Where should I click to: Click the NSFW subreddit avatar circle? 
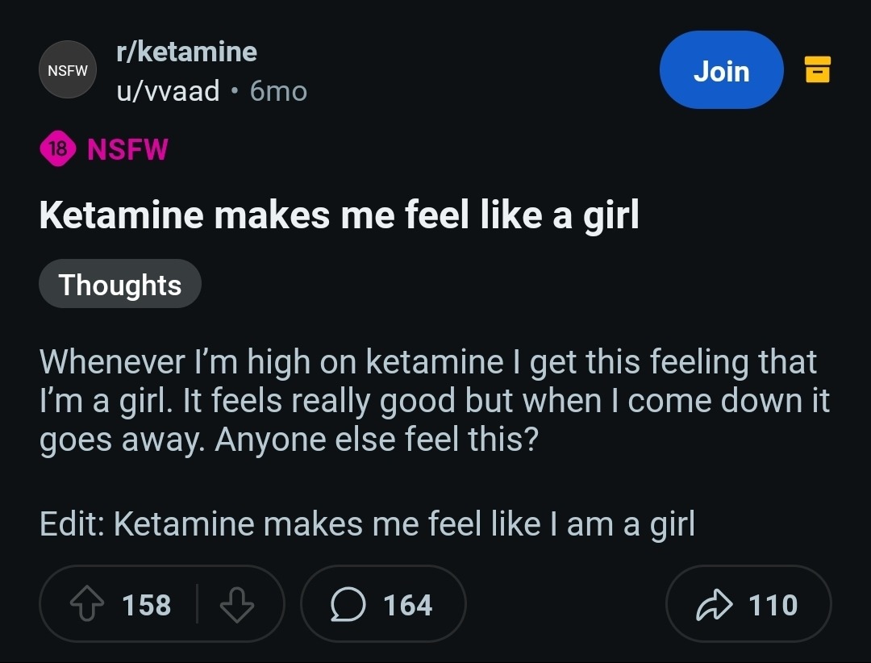click(x=68, y=70)
